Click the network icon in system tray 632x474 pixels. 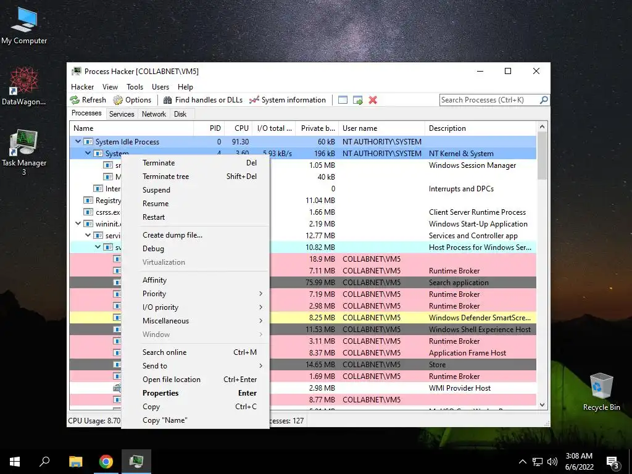[x=538, y=462]
